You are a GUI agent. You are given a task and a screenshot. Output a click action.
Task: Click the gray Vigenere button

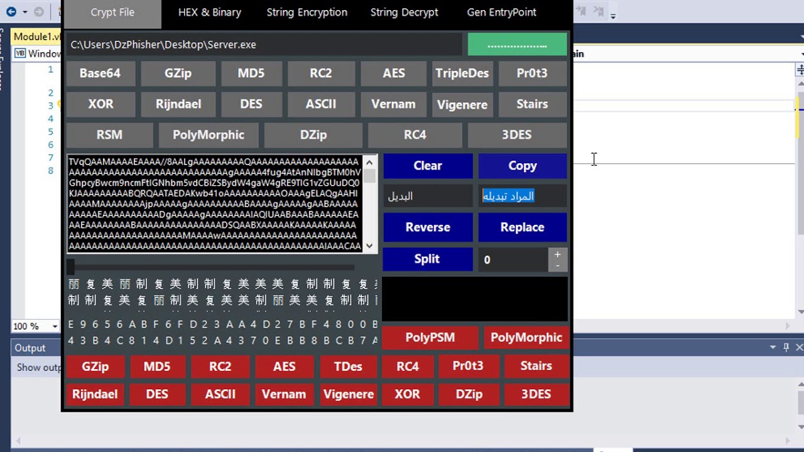point(462,105)
